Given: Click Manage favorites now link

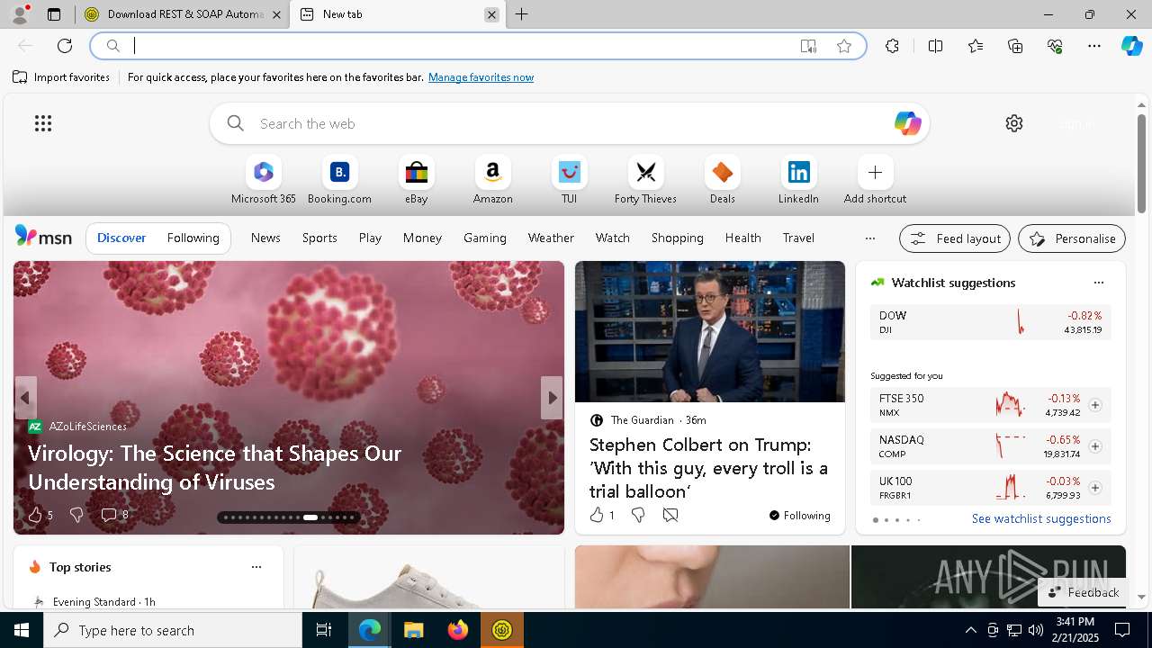Looking at the screenshot, I should click(481, 77).
